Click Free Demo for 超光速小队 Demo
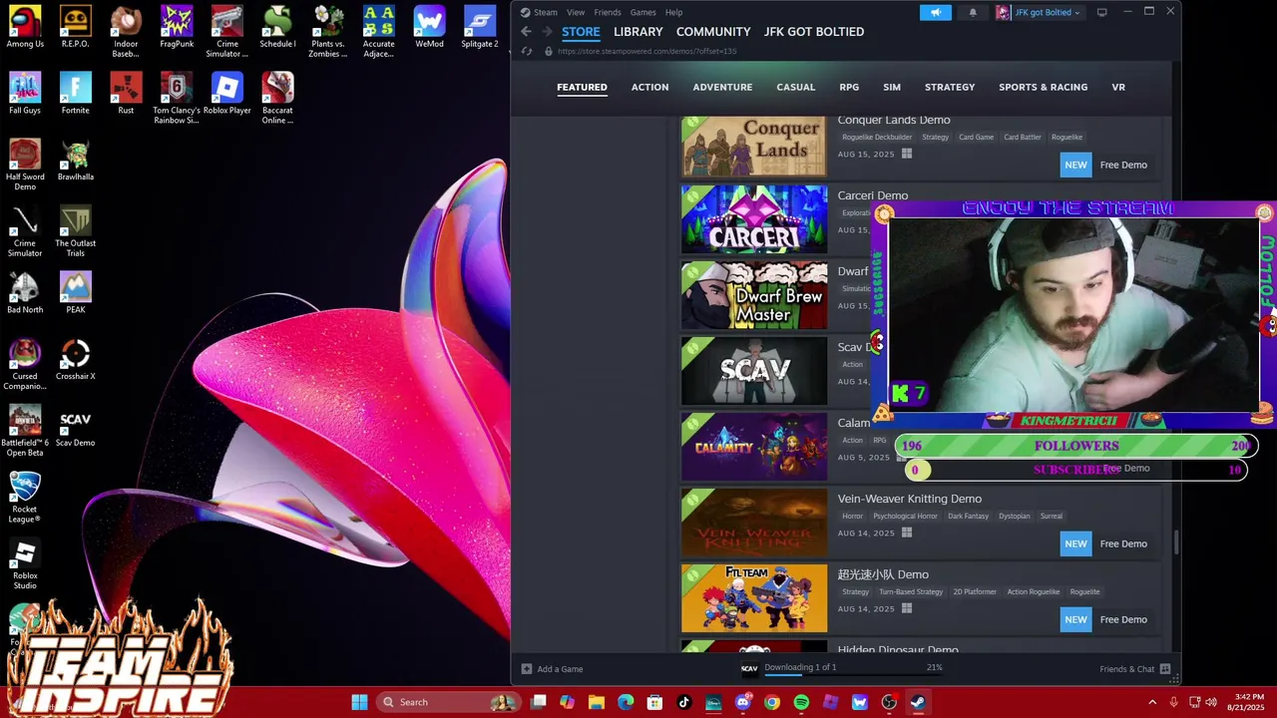 pyautogui.click(x=1123, y=619)
